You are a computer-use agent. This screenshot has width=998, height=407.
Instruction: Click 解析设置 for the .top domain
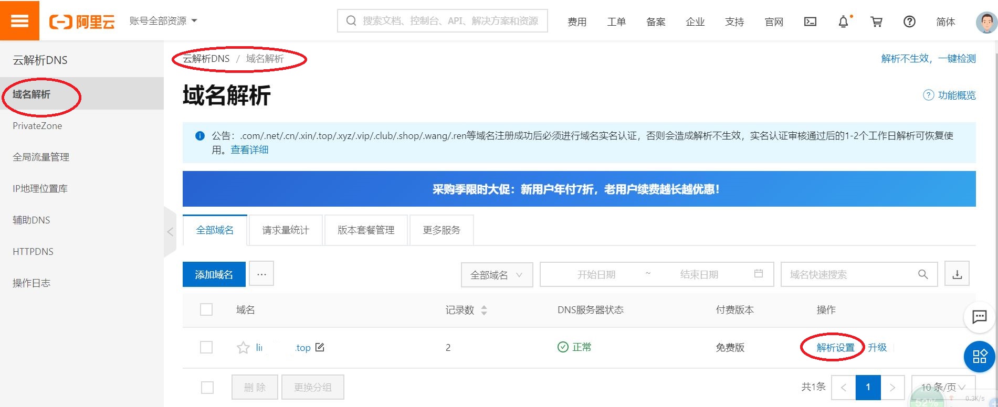(x=835, y=347)
